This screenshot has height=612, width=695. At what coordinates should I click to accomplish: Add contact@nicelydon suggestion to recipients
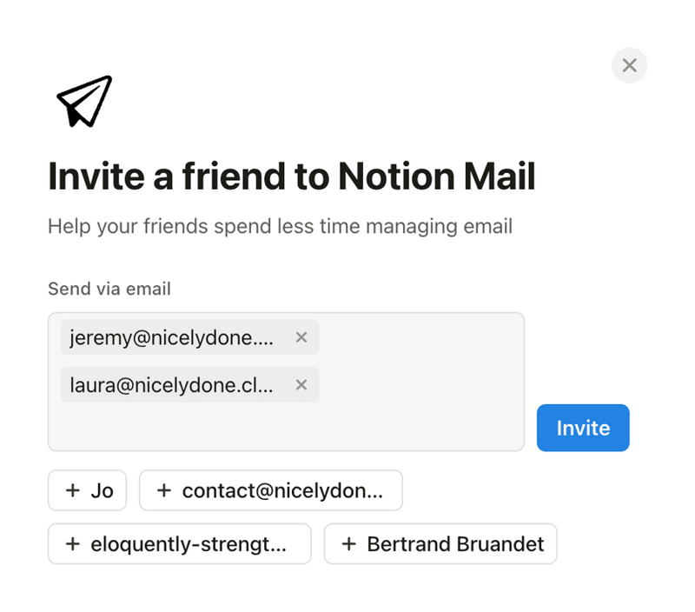point(270,490)
